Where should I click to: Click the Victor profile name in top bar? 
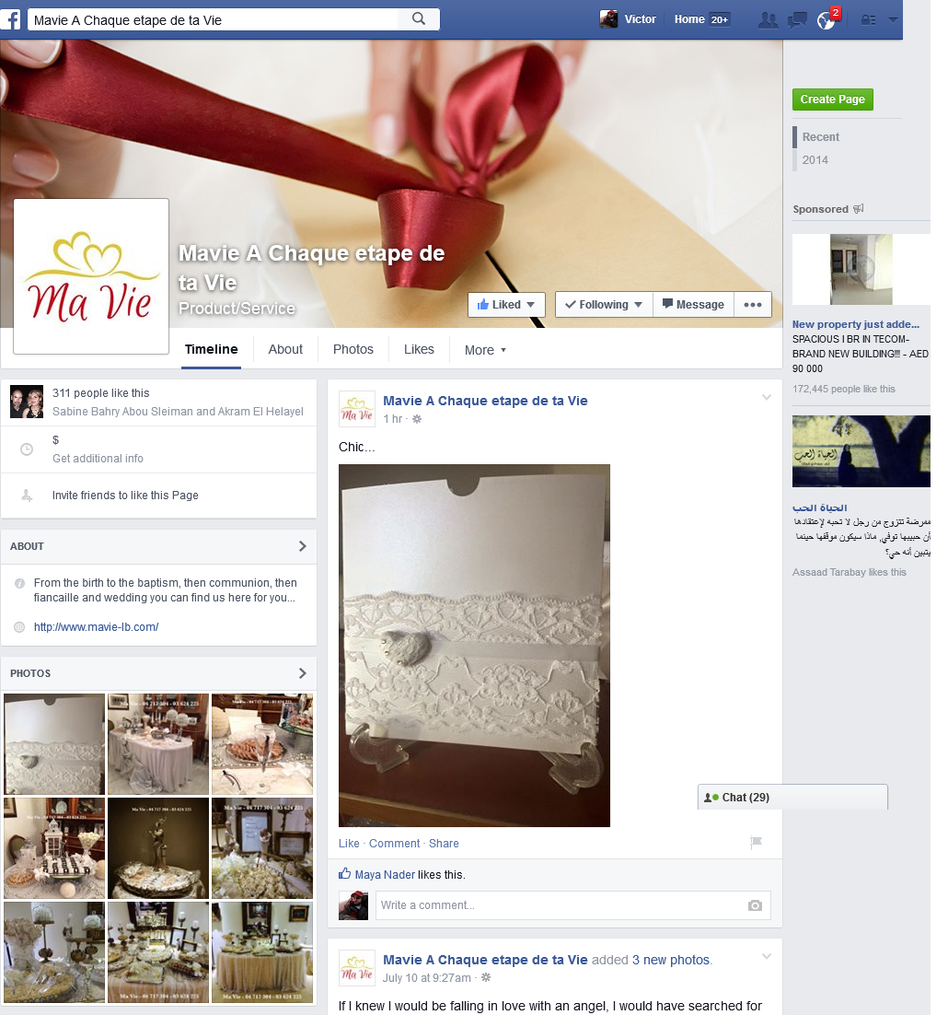click(x=641, y=19)
